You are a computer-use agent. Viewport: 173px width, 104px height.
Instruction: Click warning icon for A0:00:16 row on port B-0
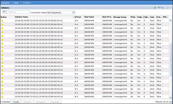[x=2, y=43]
